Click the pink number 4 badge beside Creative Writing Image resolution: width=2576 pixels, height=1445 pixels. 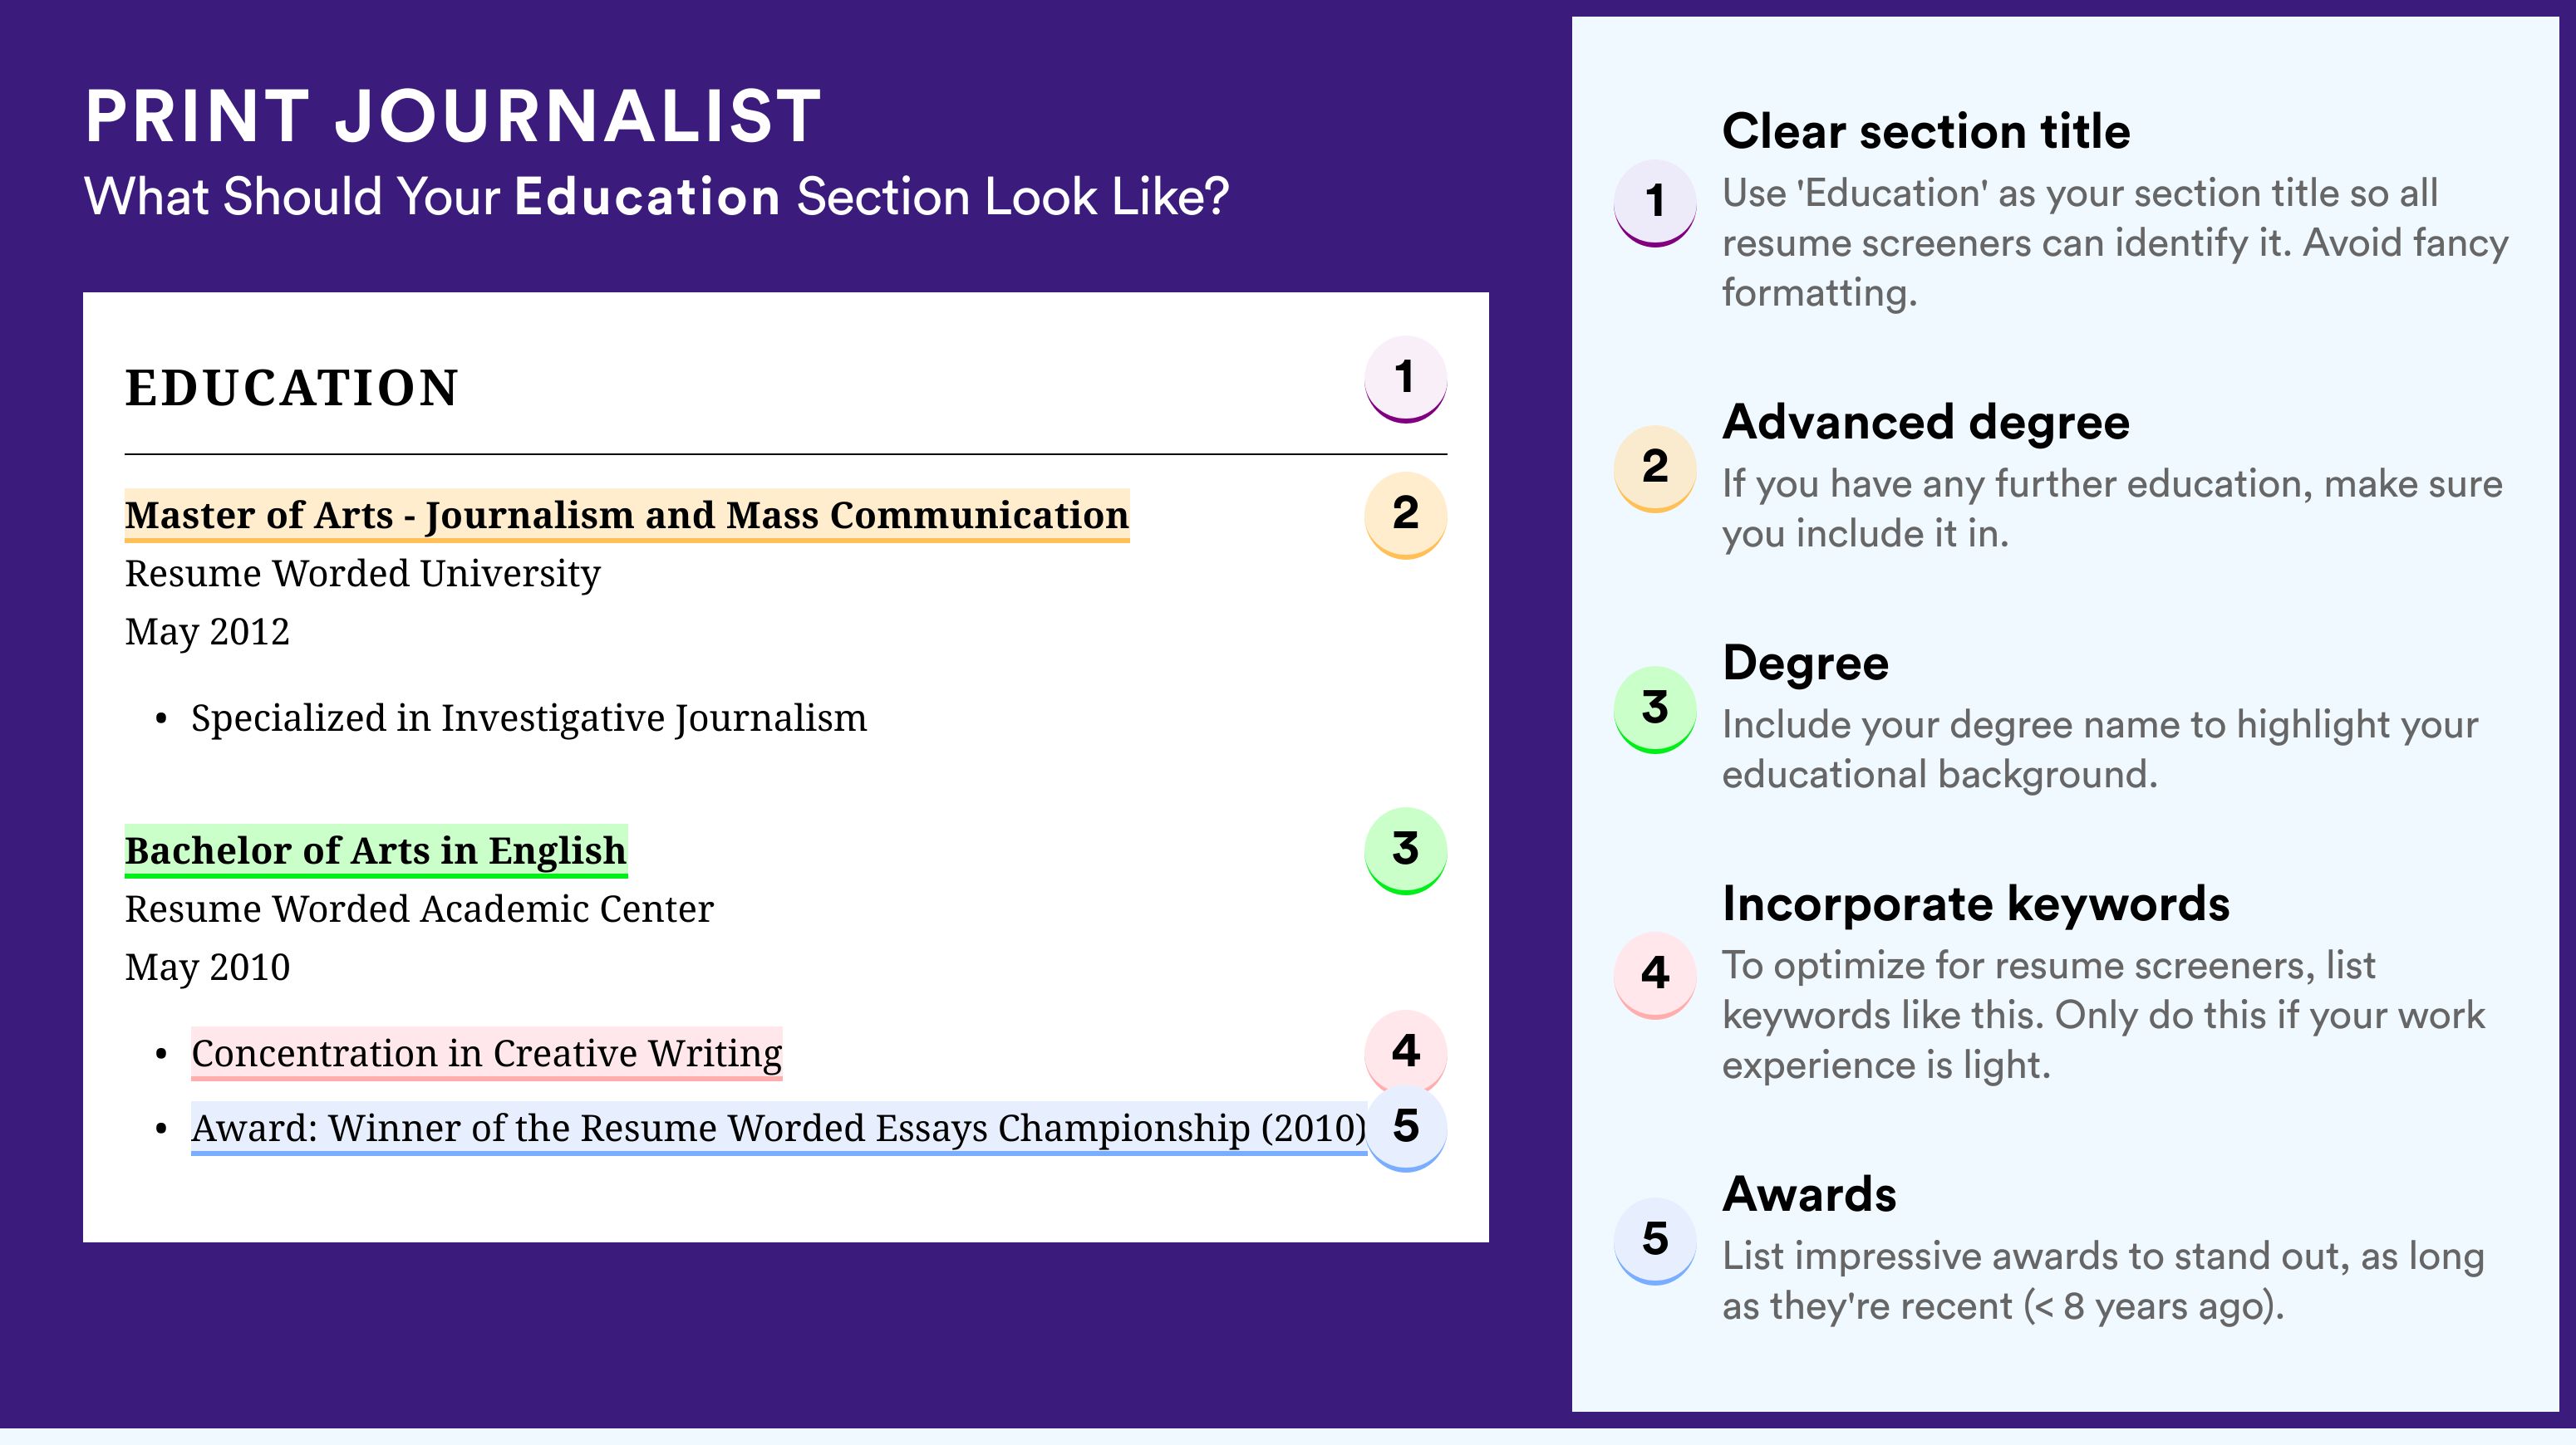pyautogui.click(x=1405, y=1051)
